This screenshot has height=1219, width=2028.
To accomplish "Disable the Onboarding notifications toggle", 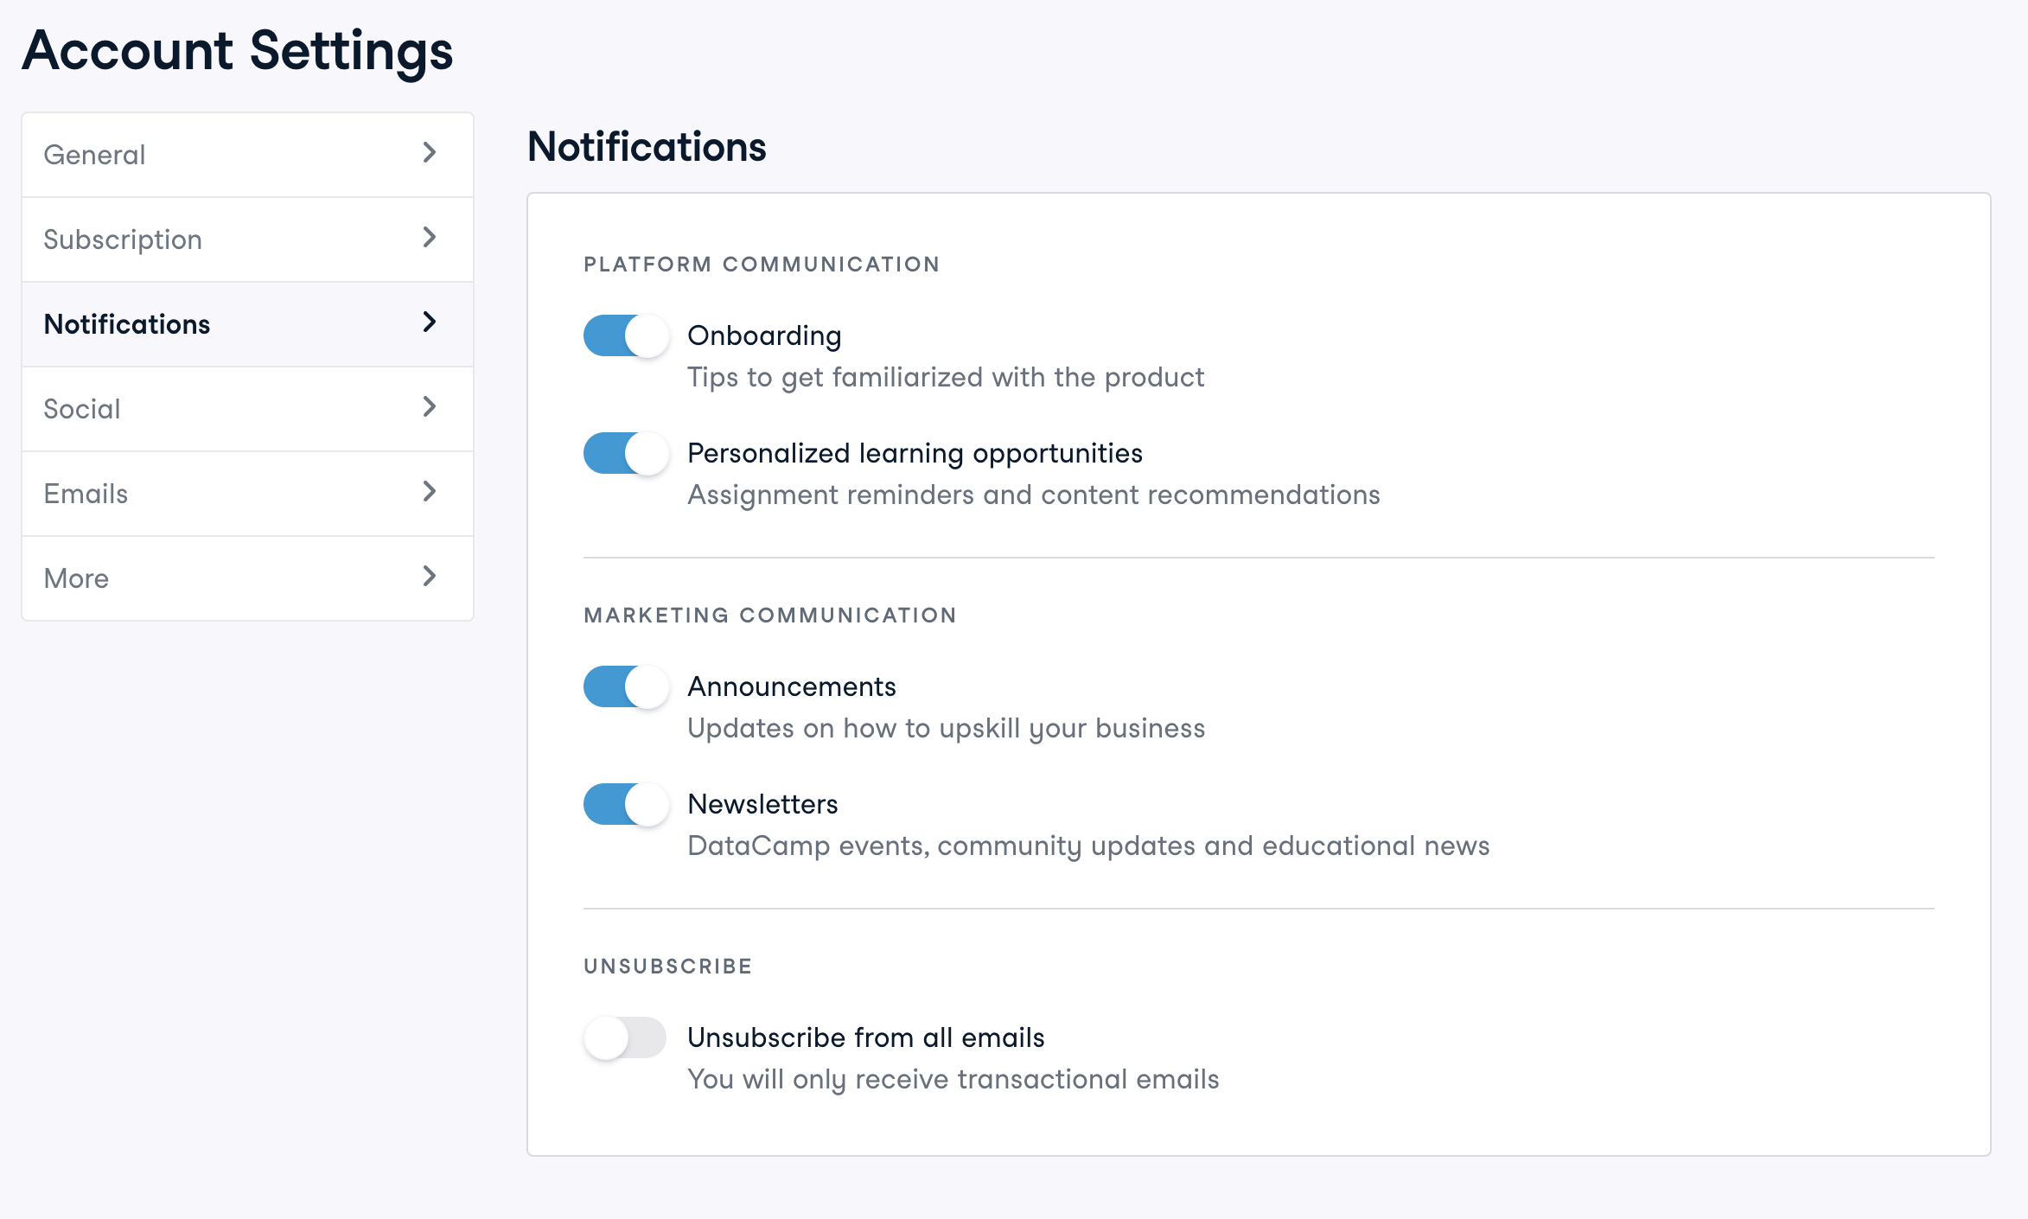I will [626, 336].
